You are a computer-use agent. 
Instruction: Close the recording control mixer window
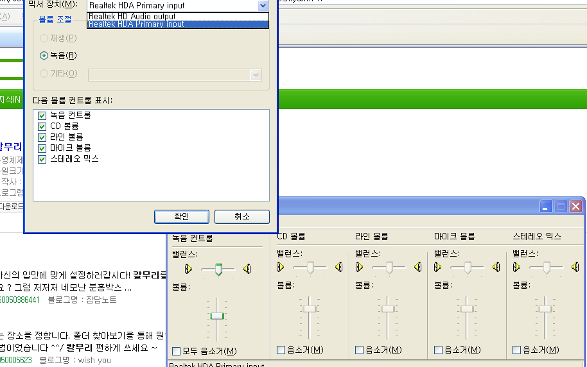point(576,206)
